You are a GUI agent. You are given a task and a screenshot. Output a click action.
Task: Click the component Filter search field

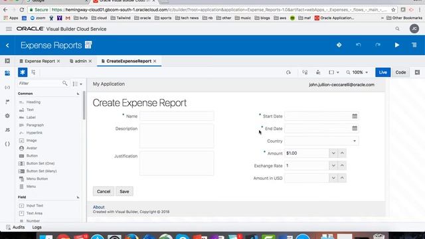(39, 83)
